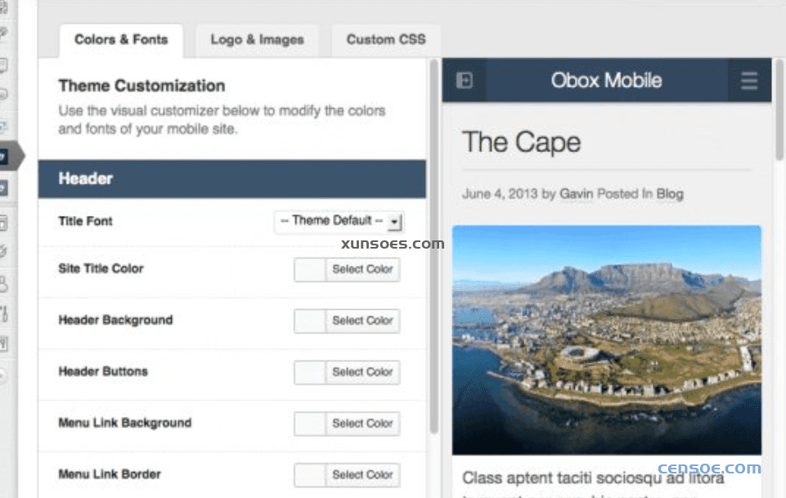This screenshot has width=786, height=498.
Task: Click the Header Buttons color swatch
Action: (x=310, y=372)
